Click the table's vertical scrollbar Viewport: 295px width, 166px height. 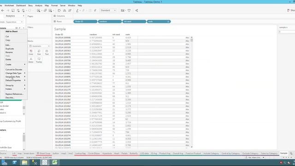[192, 92]
